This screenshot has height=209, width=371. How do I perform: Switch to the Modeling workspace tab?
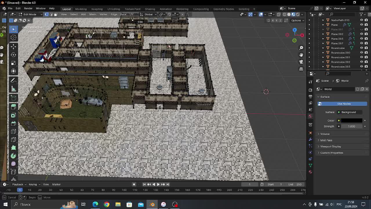click(x=81, y=9)
